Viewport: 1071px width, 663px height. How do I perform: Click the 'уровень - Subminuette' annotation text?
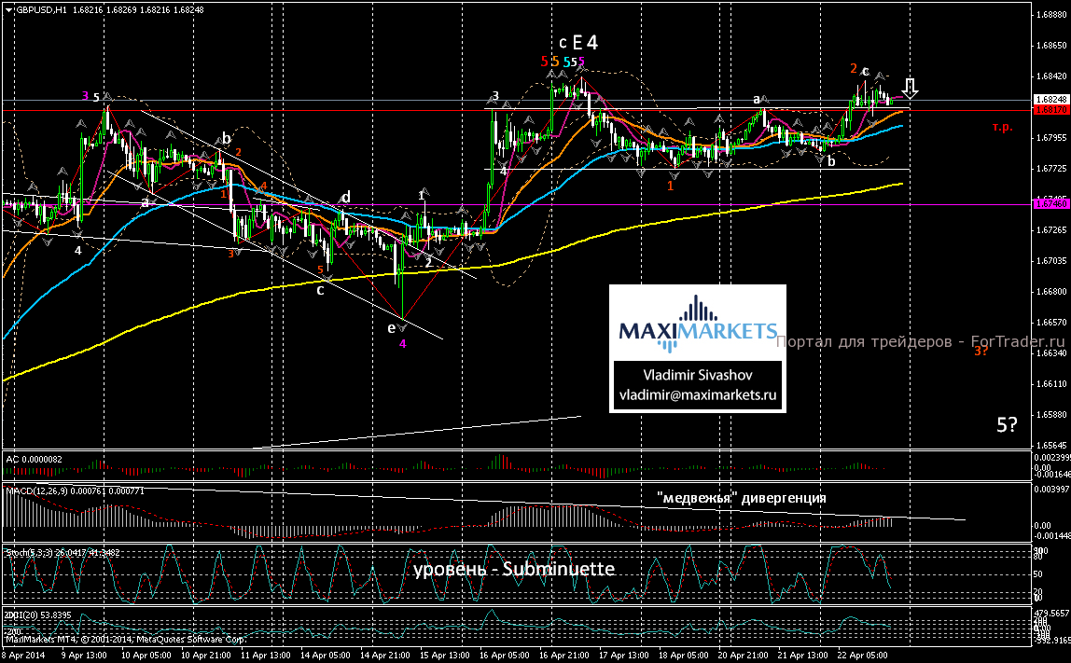(514, 569)
